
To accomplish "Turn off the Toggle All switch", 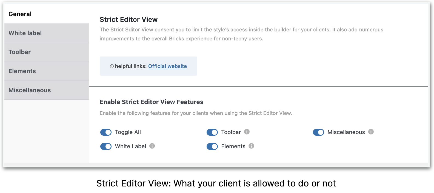I will pyautogui.click(x=106, y=132).
